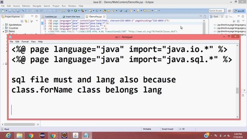The image size is (247, 139).
Task: Open the Eclipse File menu
Action: tap(3, 6)
